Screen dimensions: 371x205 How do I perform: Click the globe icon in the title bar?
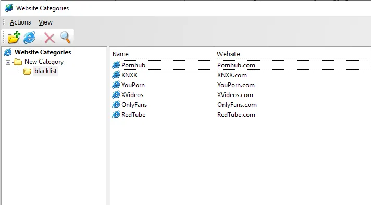click(x=9, y=8)
